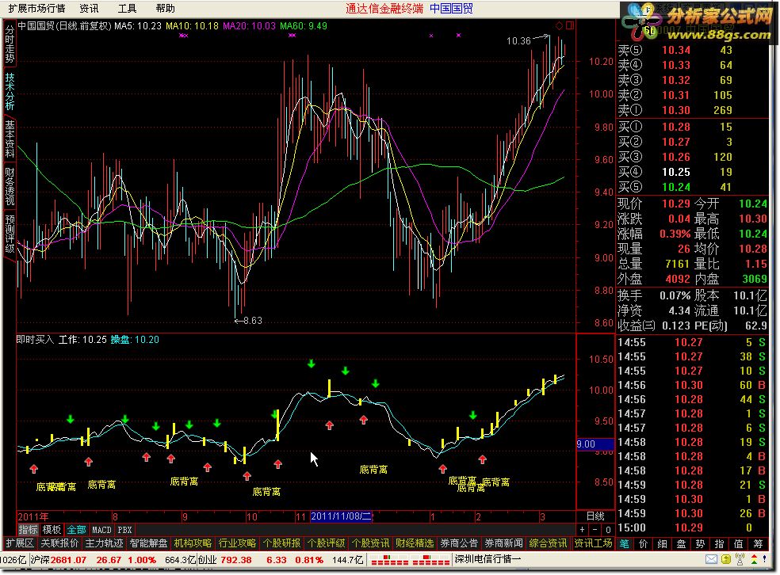Screen dimensions: 780x575
Task: Open the 主力轨迹 bottom tab
Action: coord(104,543)
